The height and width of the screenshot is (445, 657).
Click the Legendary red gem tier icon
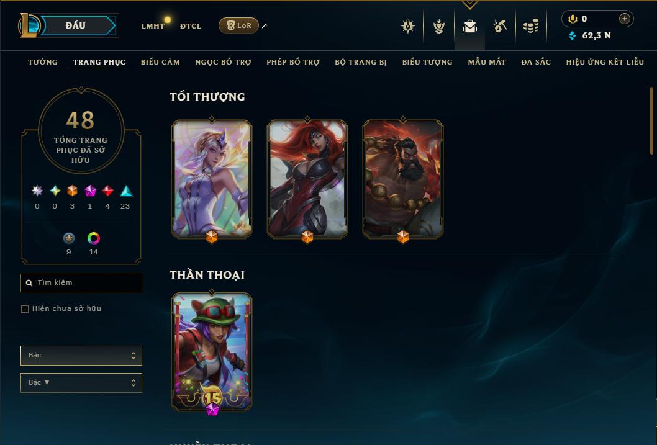[107, 191]
